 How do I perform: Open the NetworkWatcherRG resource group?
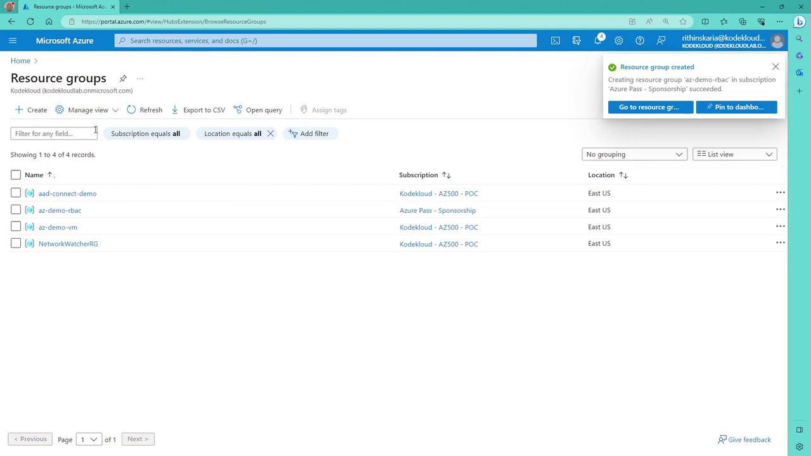coord(68,244)
